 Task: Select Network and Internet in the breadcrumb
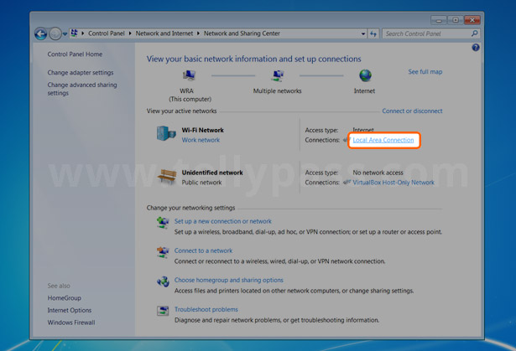pyautogui.click(x=163, y=34)
